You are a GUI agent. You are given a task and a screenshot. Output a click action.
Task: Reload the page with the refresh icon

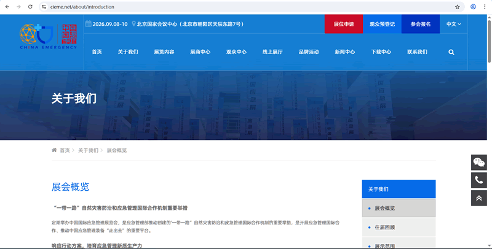click(30, 7)
